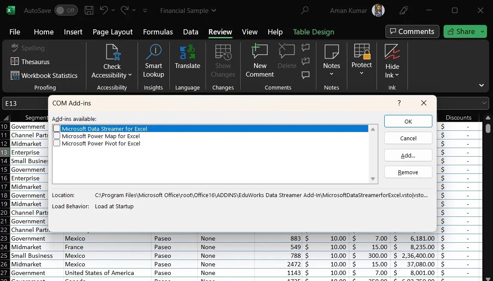Viewport: 493px width, 281px height.
Task: Open the Formulas ribbon tab
Action: [158, 32]
